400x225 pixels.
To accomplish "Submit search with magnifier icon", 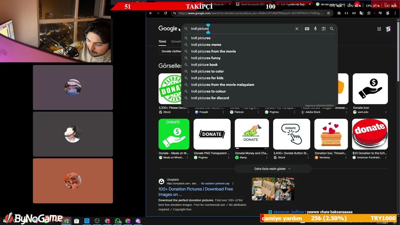I will [x=332, y=29].
